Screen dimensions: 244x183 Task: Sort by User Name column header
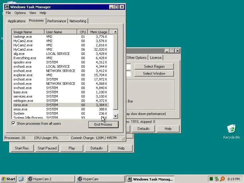[x=61, y=32]
